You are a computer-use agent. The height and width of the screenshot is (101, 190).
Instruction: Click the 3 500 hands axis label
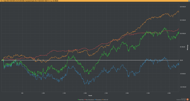click(148, 93)
